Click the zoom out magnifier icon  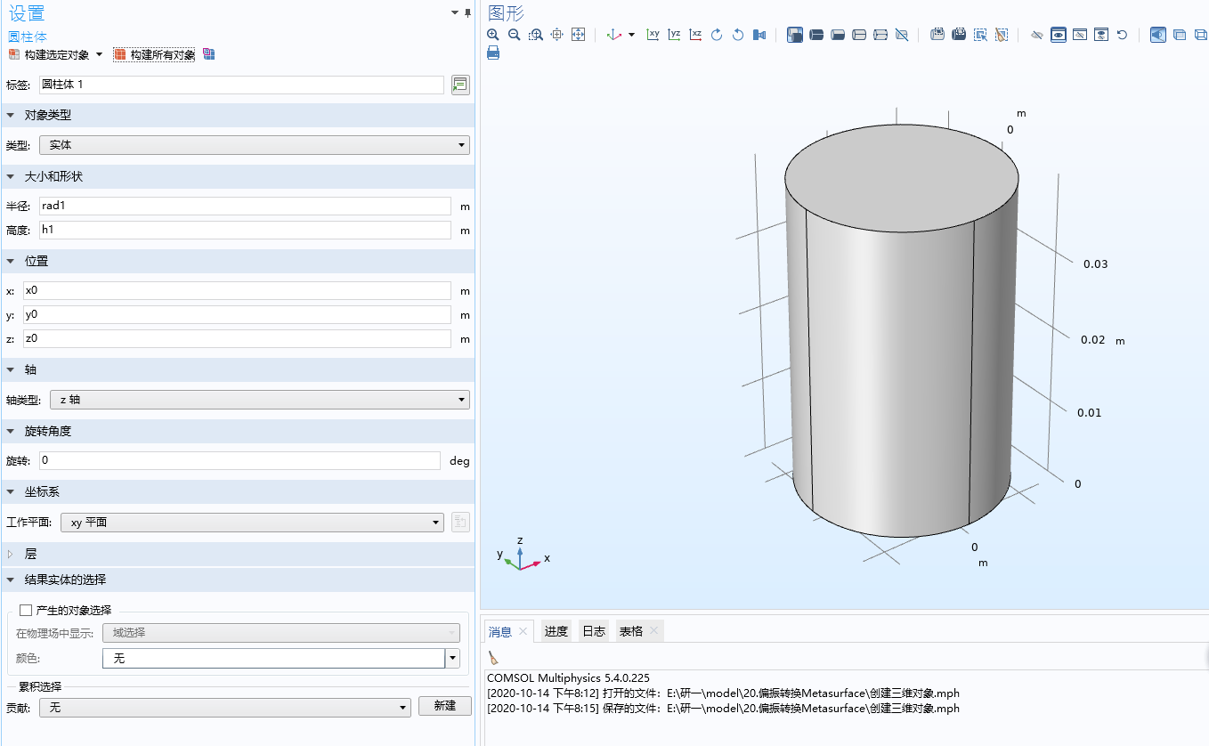coord(515,35)
